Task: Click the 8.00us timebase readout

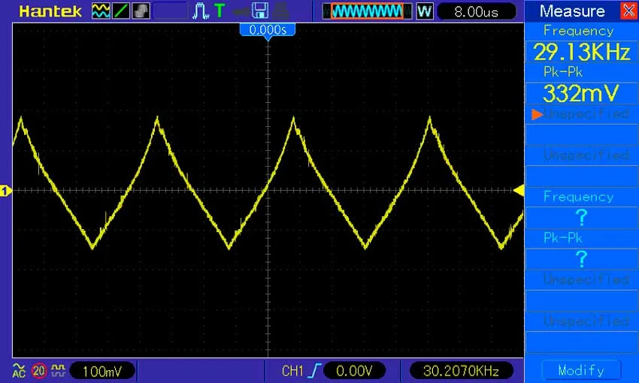Action: [477, 11]
